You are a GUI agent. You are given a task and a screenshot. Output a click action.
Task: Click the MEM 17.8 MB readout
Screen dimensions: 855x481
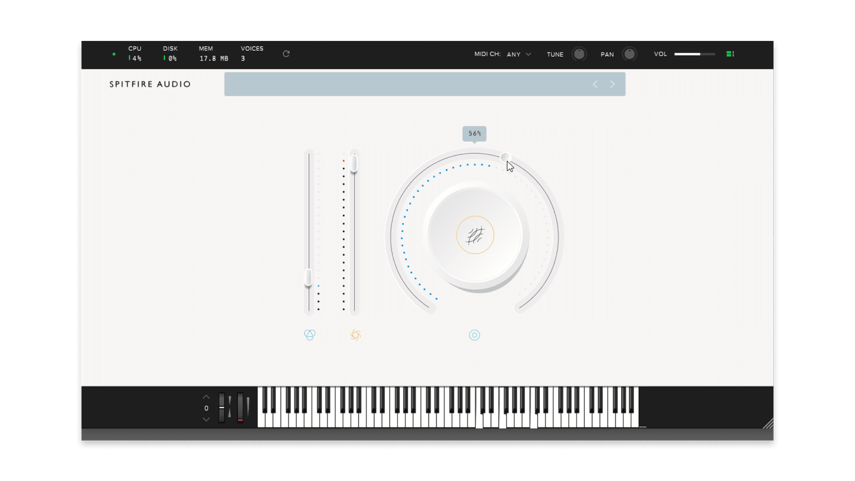[x=214, y=53]
